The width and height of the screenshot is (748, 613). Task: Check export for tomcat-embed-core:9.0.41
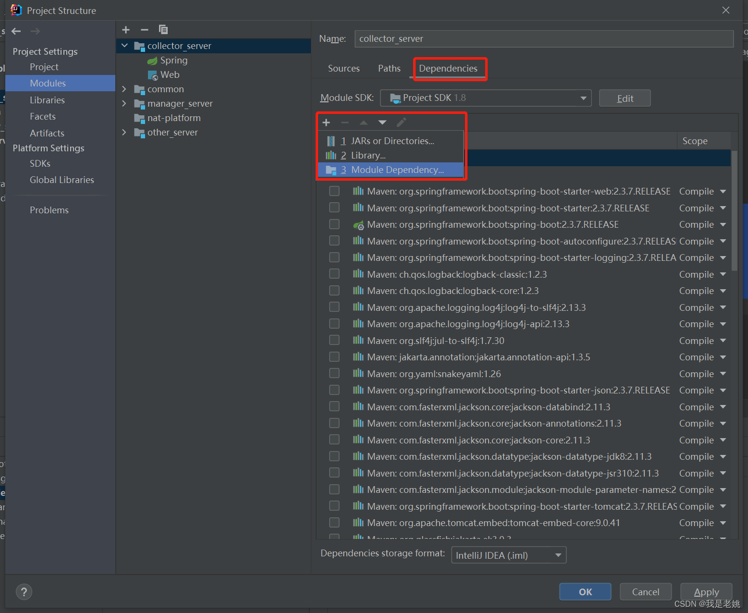(x=334, y=523)
